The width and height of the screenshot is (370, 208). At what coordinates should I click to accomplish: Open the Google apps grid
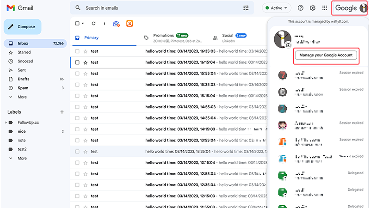[x=325, y=8]
